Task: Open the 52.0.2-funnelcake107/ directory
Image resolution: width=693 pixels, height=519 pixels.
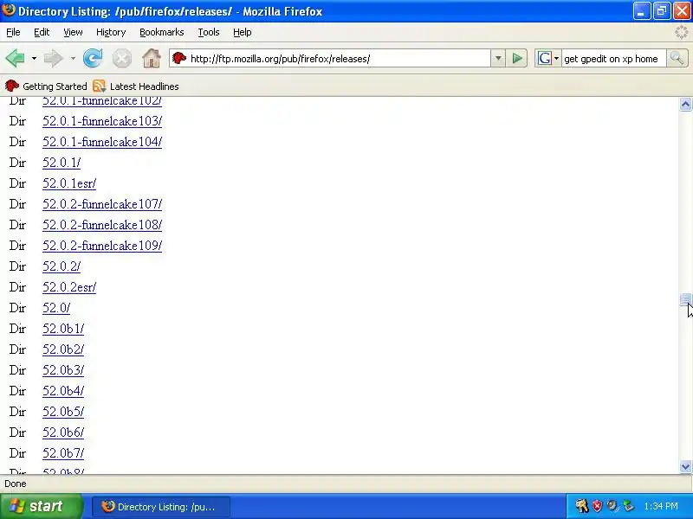Action: 102,204
